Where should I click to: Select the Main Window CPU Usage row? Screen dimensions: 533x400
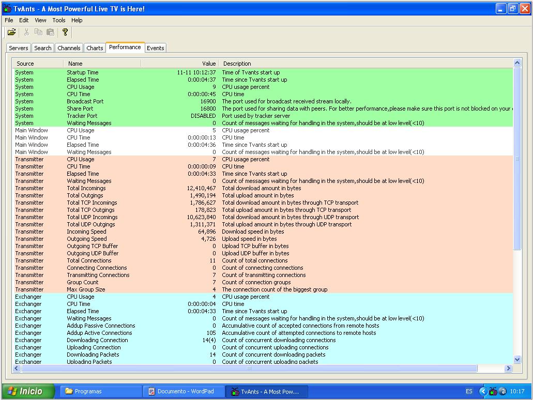pyautogui.click(x=263, y=130)
